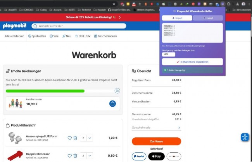Open Geschenkideen category
Screen dimensions: 252x162
[105, 36]
